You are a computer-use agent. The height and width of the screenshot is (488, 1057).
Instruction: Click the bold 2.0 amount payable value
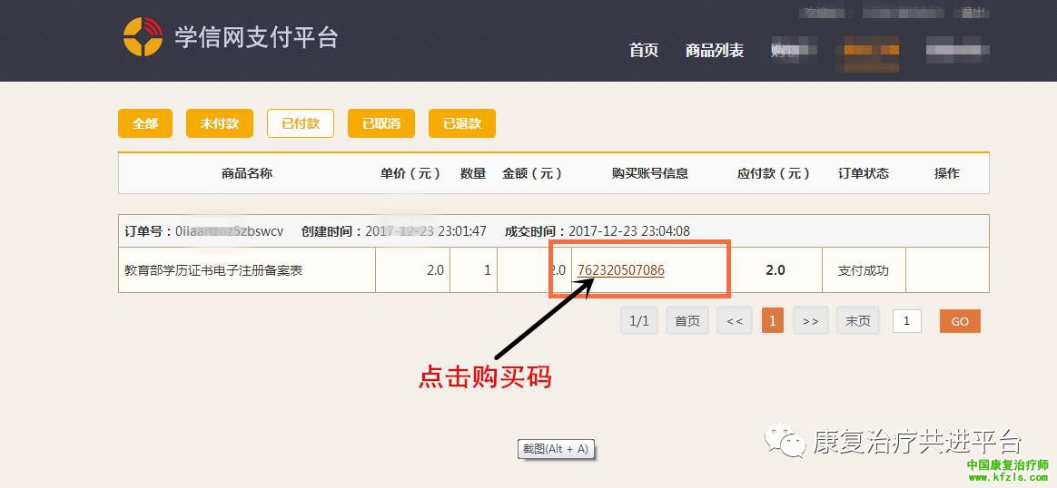(775, 270)
